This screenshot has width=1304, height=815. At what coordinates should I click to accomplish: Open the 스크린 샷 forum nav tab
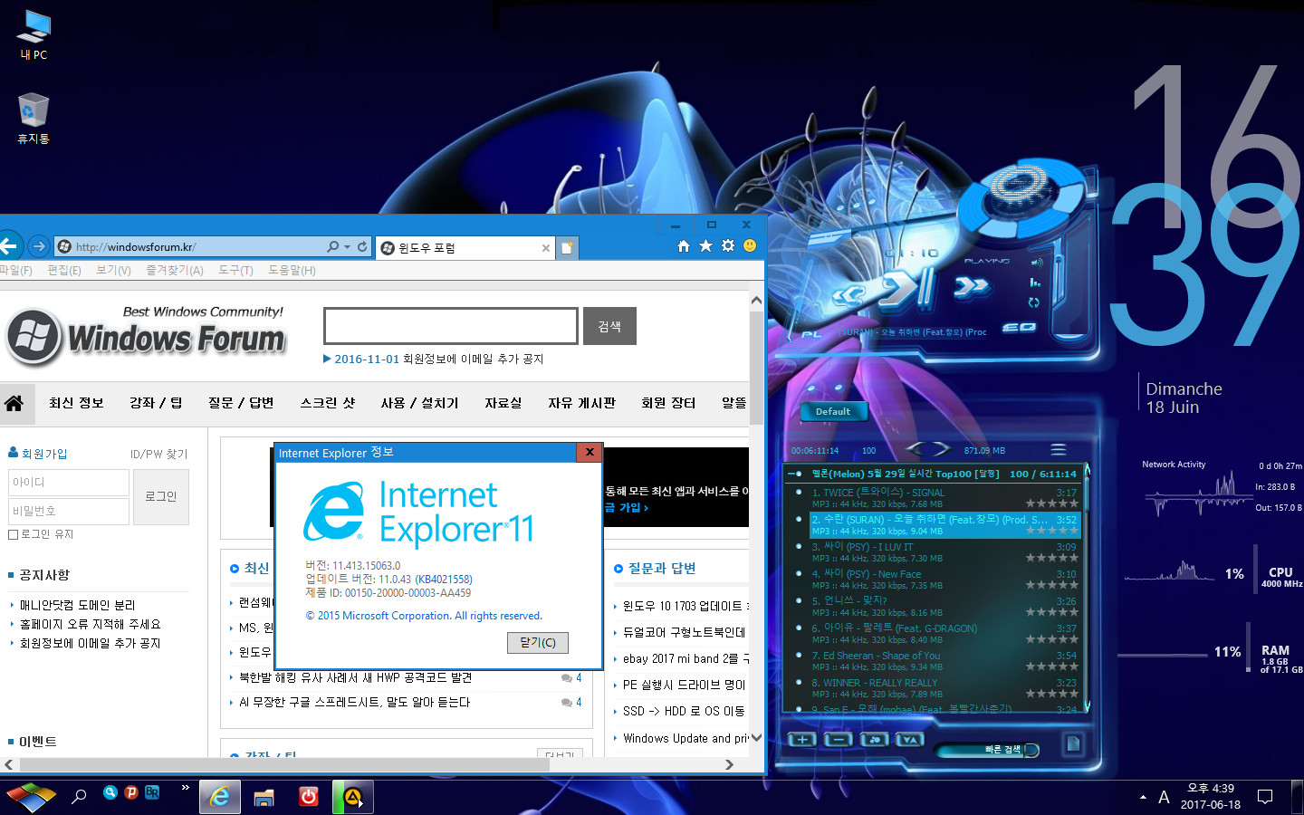(328, 403)
